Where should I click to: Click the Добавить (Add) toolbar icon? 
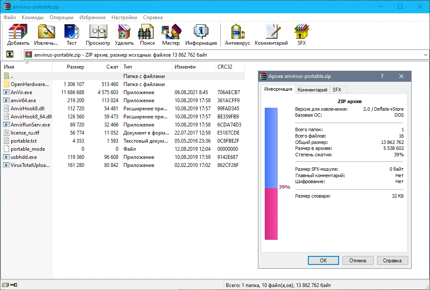coord(18,32)
